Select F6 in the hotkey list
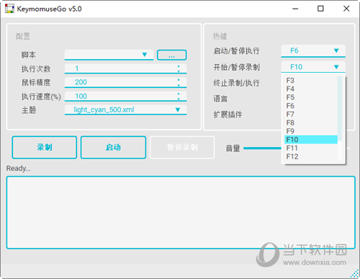Viewport: 360px width, 279px height. coord(311,106)
